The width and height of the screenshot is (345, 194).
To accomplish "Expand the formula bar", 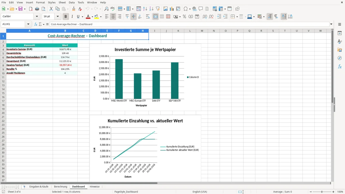I will tap(331, 24).
